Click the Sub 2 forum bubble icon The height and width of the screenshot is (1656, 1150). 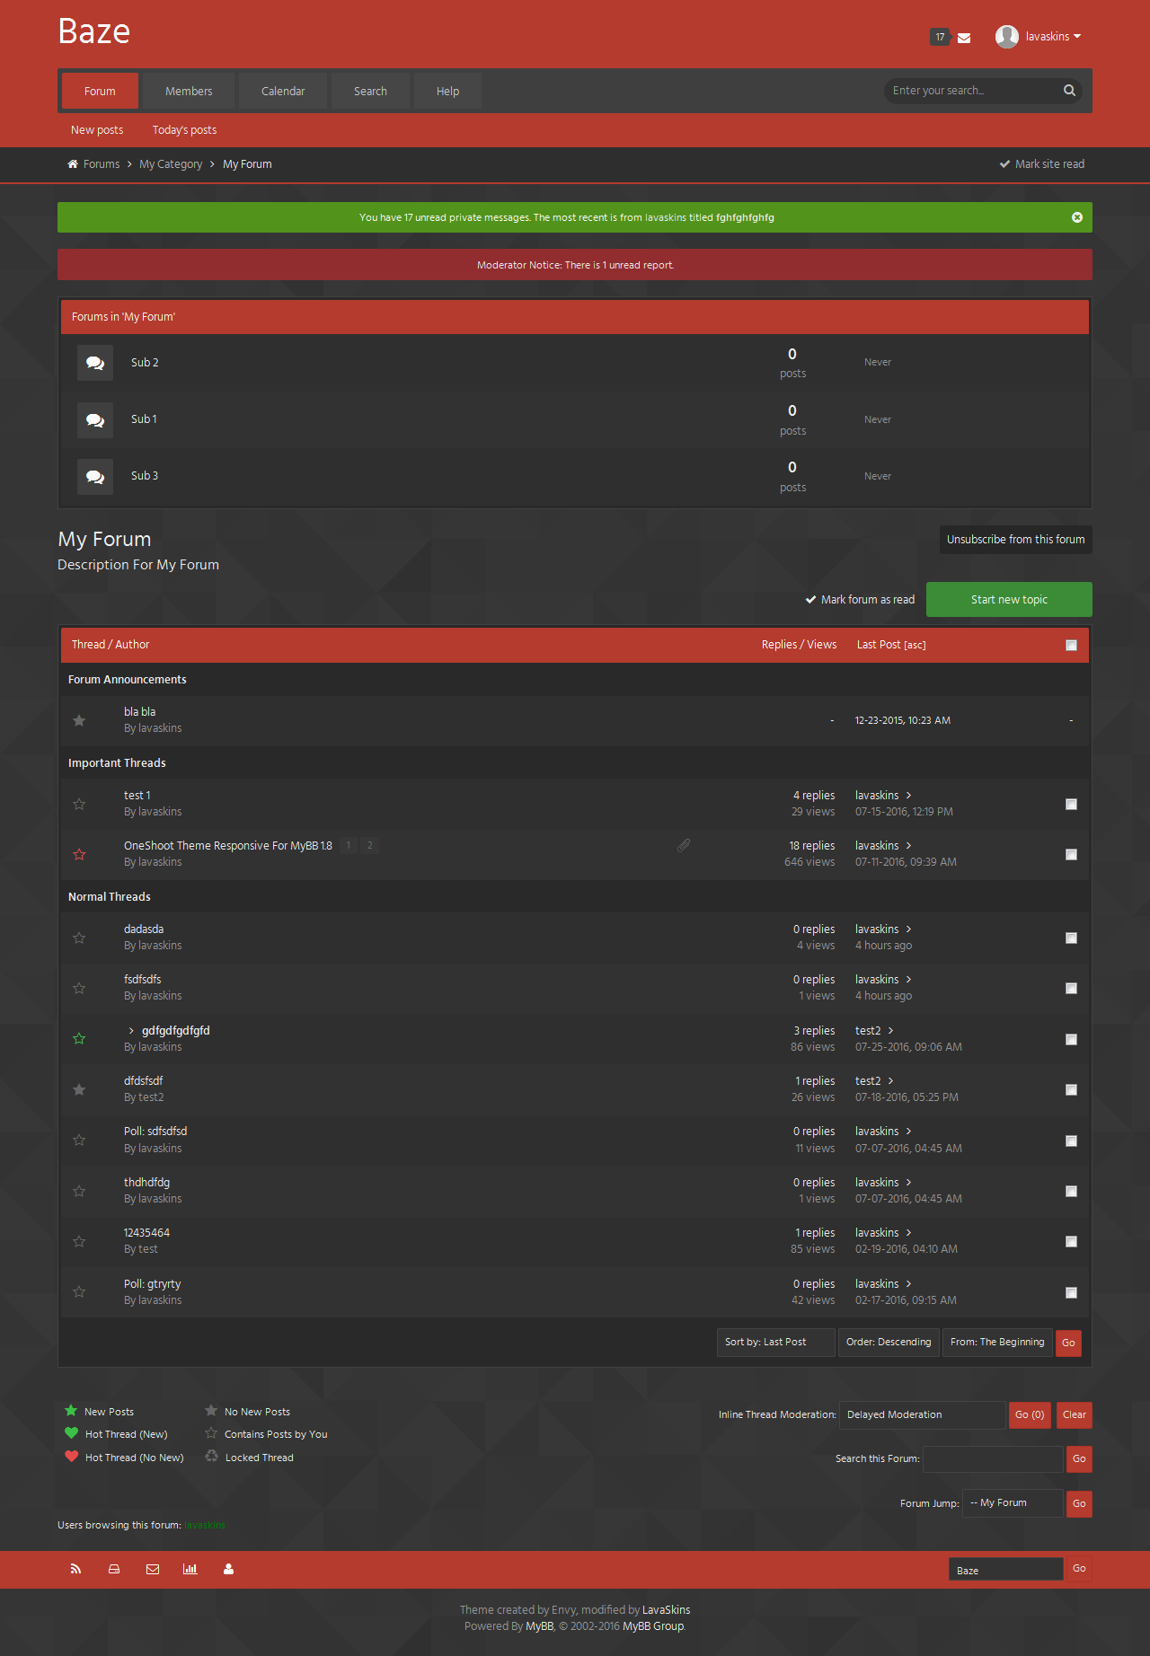coord(95,363)
